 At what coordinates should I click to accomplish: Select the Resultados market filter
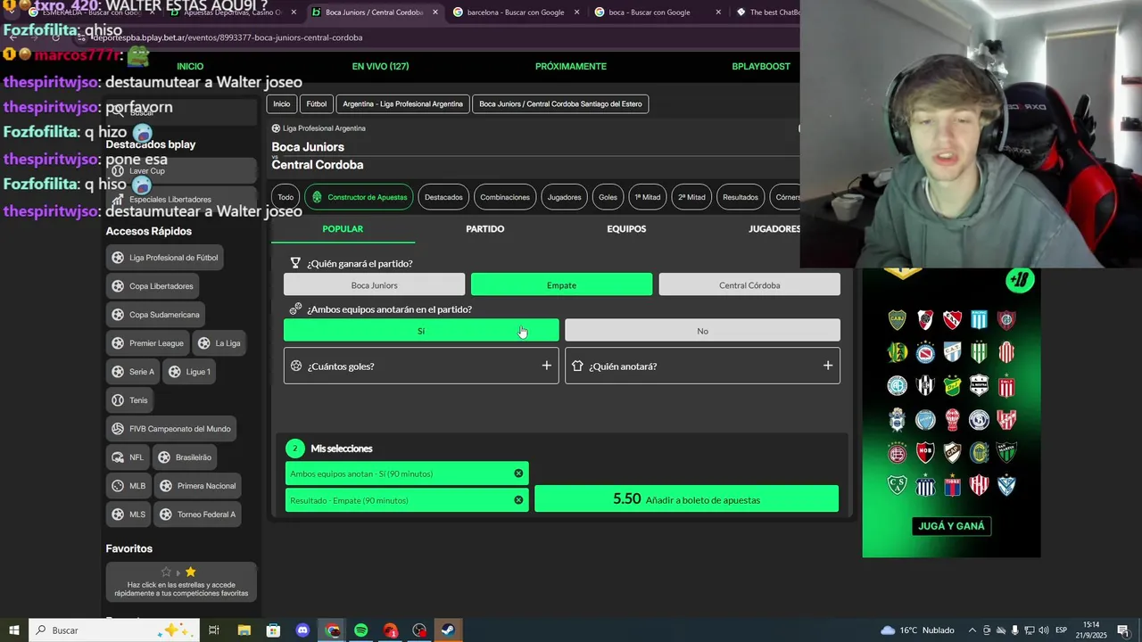(x=741, y=197)
